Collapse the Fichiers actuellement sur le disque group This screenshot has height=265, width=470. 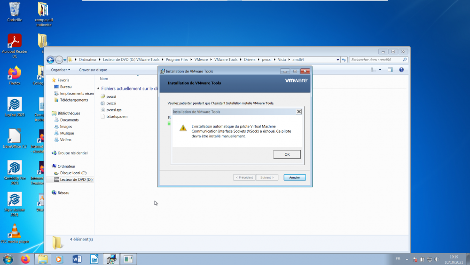pos(98,88)
